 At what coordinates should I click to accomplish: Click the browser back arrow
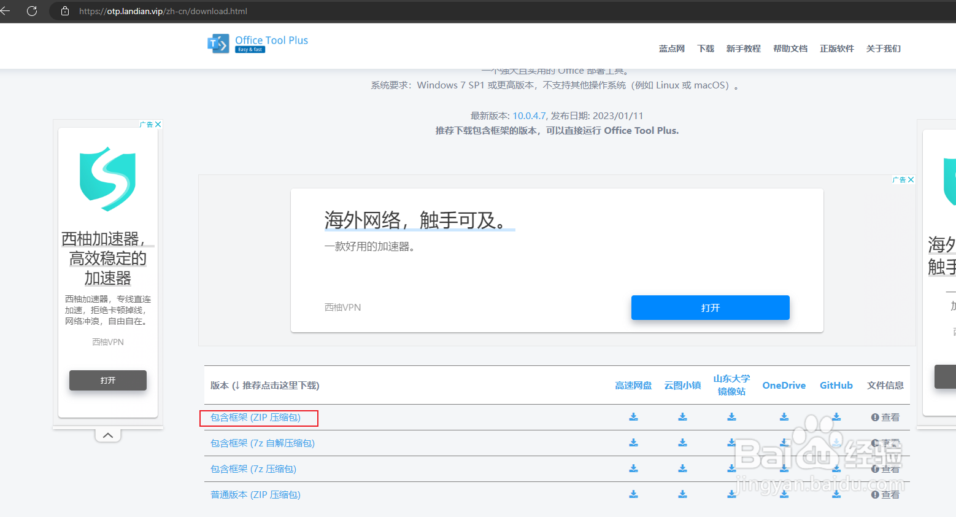[6, 11]
